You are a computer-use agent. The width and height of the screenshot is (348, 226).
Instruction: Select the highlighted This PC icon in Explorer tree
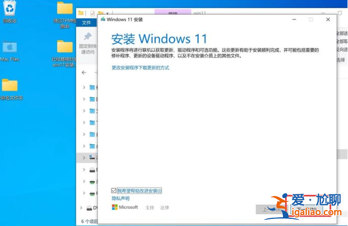(x=92, y=158)
